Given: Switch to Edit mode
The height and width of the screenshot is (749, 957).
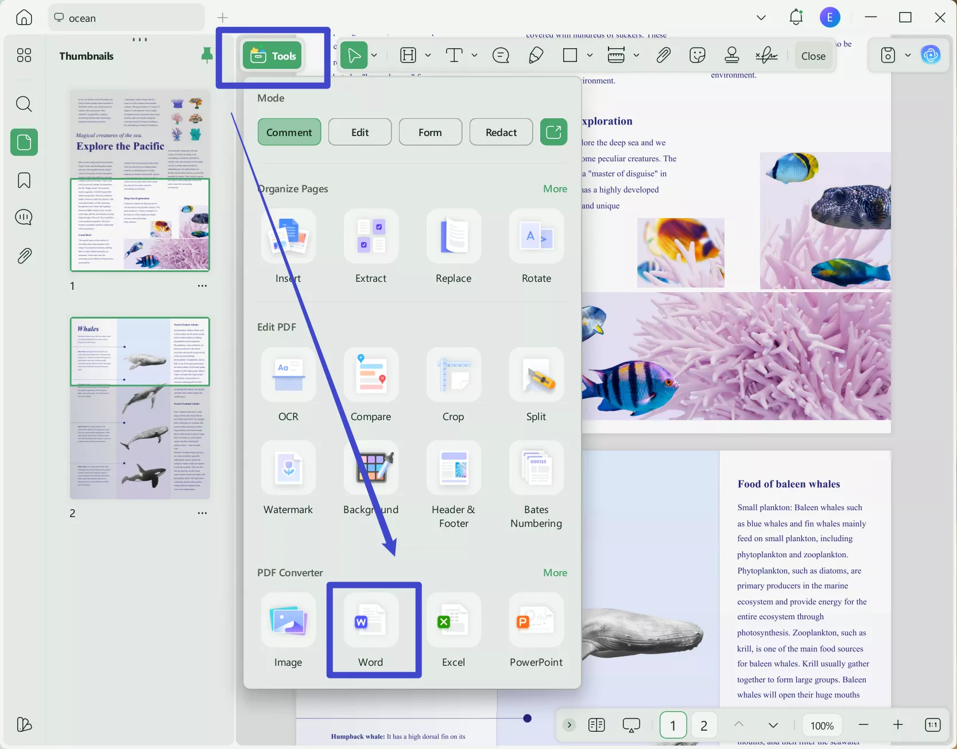Looking at the screenshot, I should pyautogui.click(x=359, y=131).
